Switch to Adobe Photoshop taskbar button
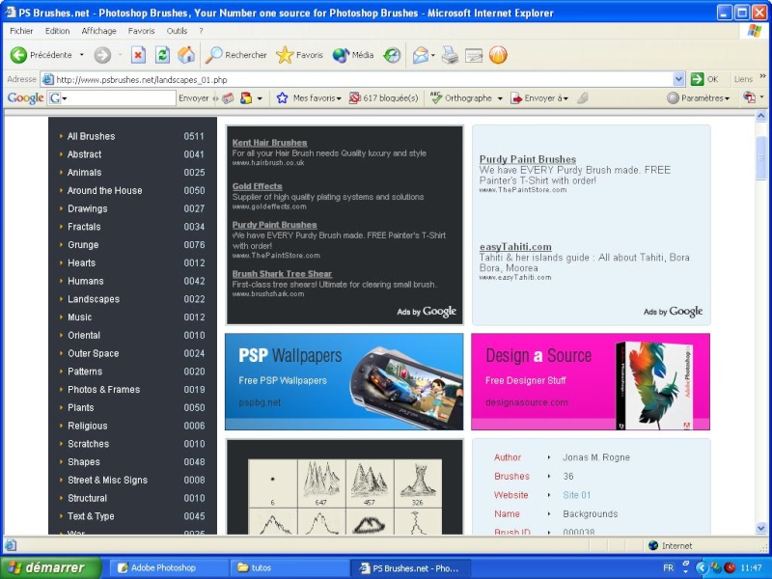 coord(167,567)
